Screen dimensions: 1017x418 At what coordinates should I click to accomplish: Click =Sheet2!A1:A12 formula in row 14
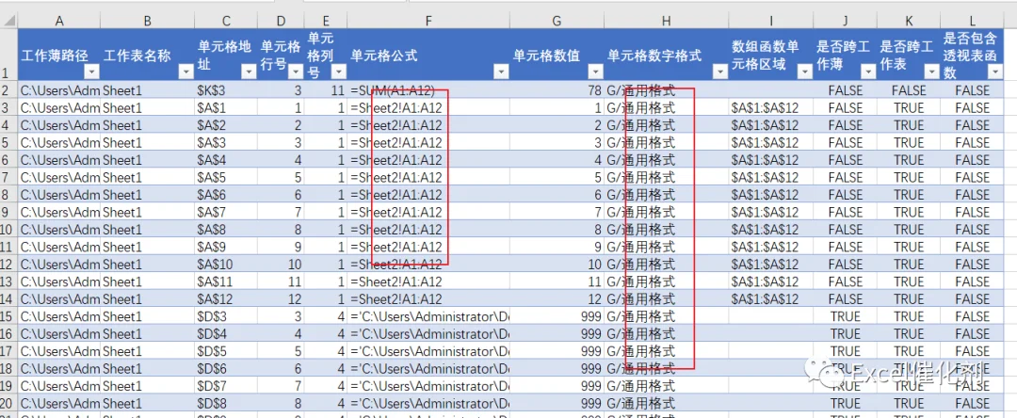(428, 298)
